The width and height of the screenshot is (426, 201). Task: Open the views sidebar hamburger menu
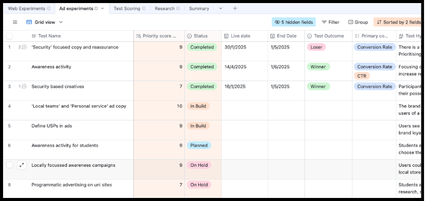[x=15, y=22]
